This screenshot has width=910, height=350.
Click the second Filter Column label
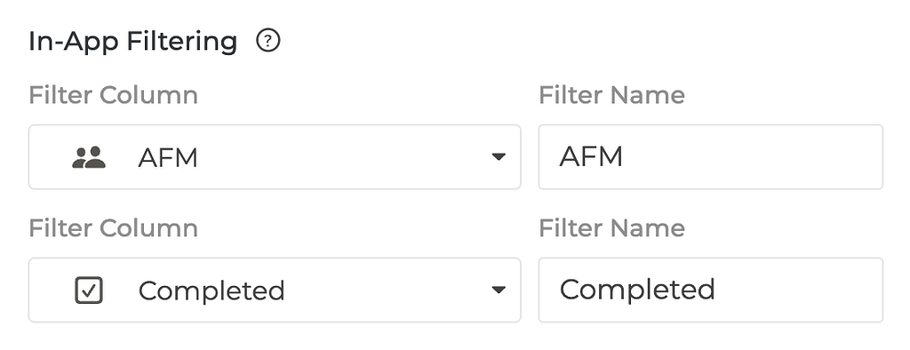point(113,227)
